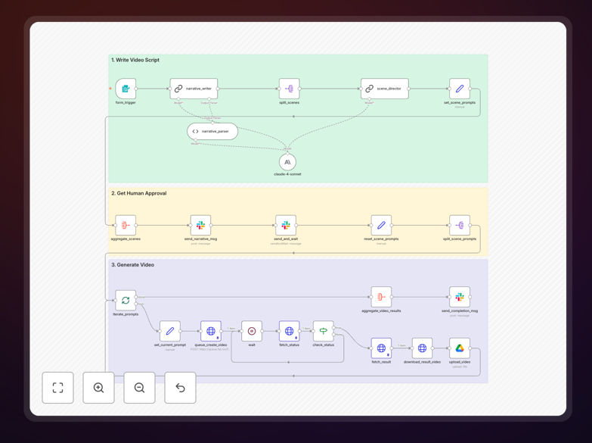The width and height of the screenshot is (592, 443).
Task: Click the wait node icon
Action: (252, 331)
